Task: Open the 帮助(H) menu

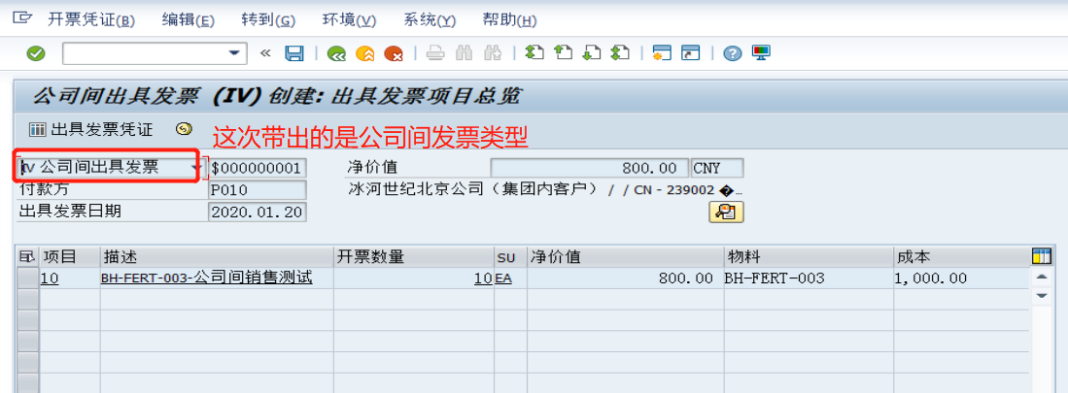Action: pyautogui.click(x=509, y=20)
